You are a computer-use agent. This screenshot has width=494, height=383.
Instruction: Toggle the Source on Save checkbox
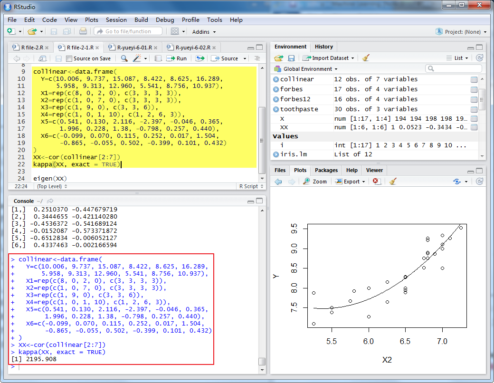click(69, 58)
